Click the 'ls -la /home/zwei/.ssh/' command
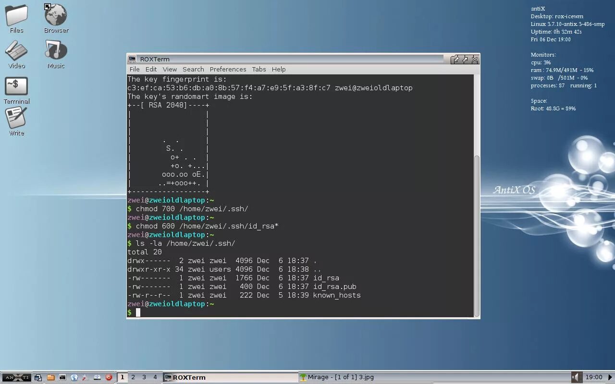This screenshot has width=615, height=384. (185, 243)
